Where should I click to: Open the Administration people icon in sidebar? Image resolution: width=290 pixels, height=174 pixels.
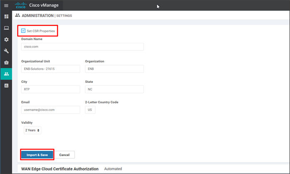(x=6, y=74)
